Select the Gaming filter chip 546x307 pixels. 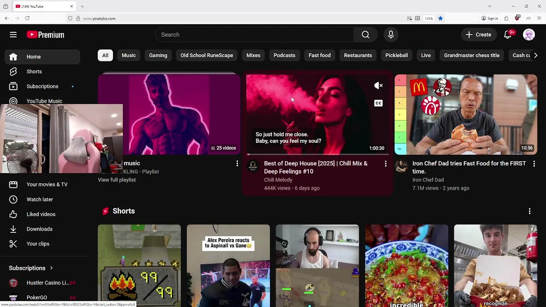[158, 55]
